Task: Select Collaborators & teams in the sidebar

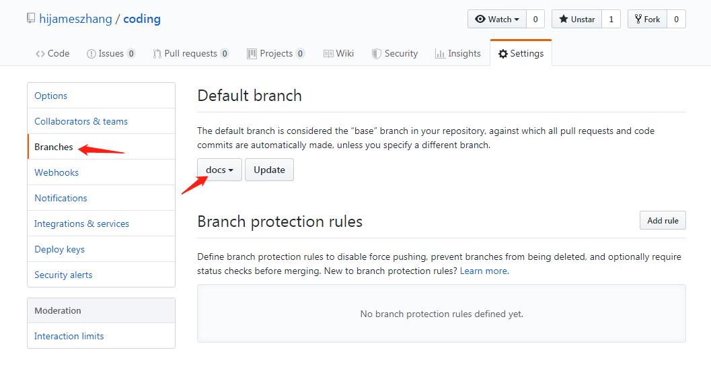Action: 81,121
